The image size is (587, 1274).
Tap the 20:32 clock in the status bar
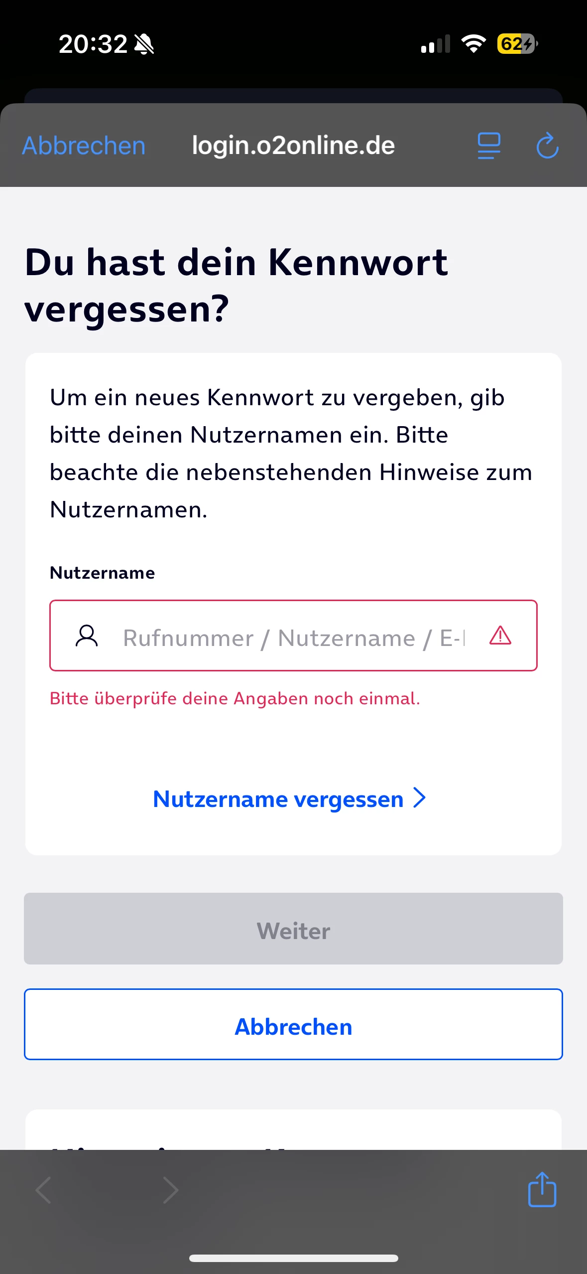[x=93, y=44]
